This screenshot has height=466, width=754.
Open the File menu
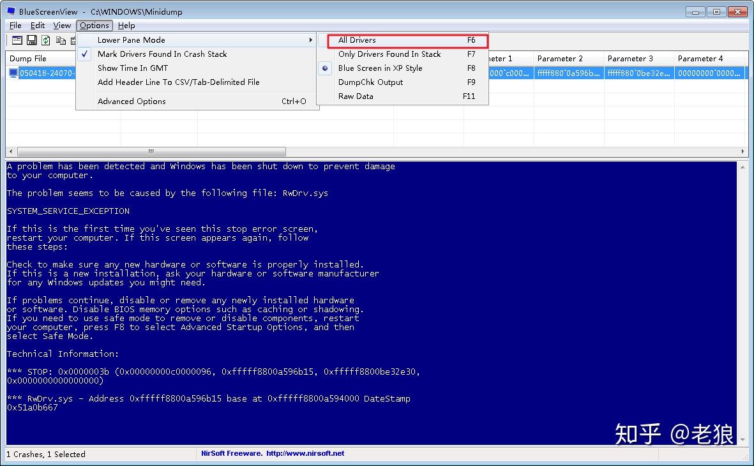15,26
